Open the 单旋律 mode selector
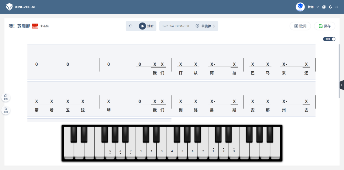 pos(205,26)
